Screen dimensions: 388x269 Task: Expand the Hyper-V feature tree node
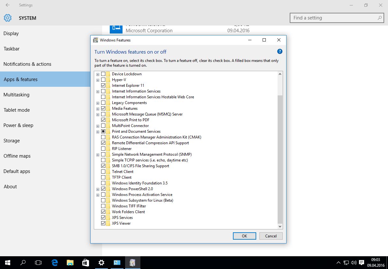98,80
